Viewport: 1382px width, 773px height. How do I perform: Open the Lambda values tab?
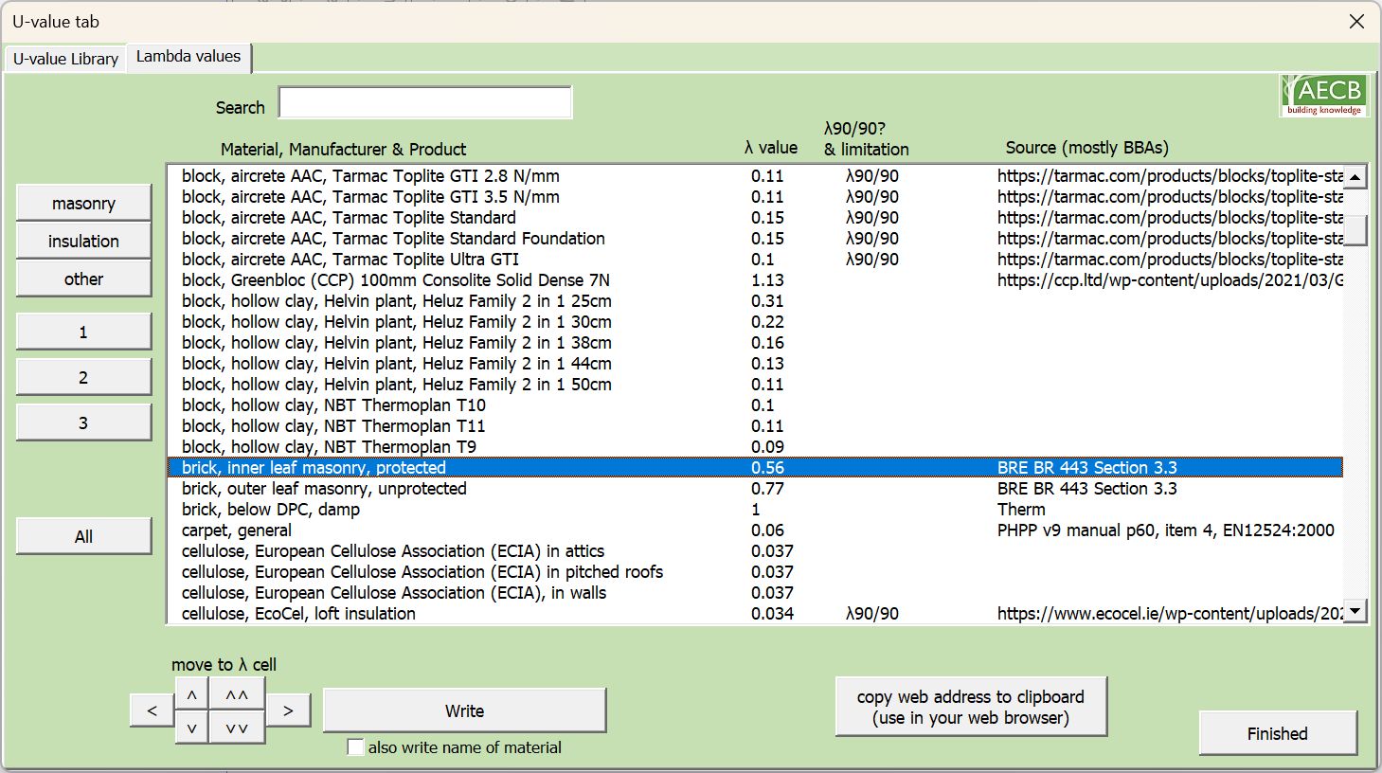[x=188, y=57]
